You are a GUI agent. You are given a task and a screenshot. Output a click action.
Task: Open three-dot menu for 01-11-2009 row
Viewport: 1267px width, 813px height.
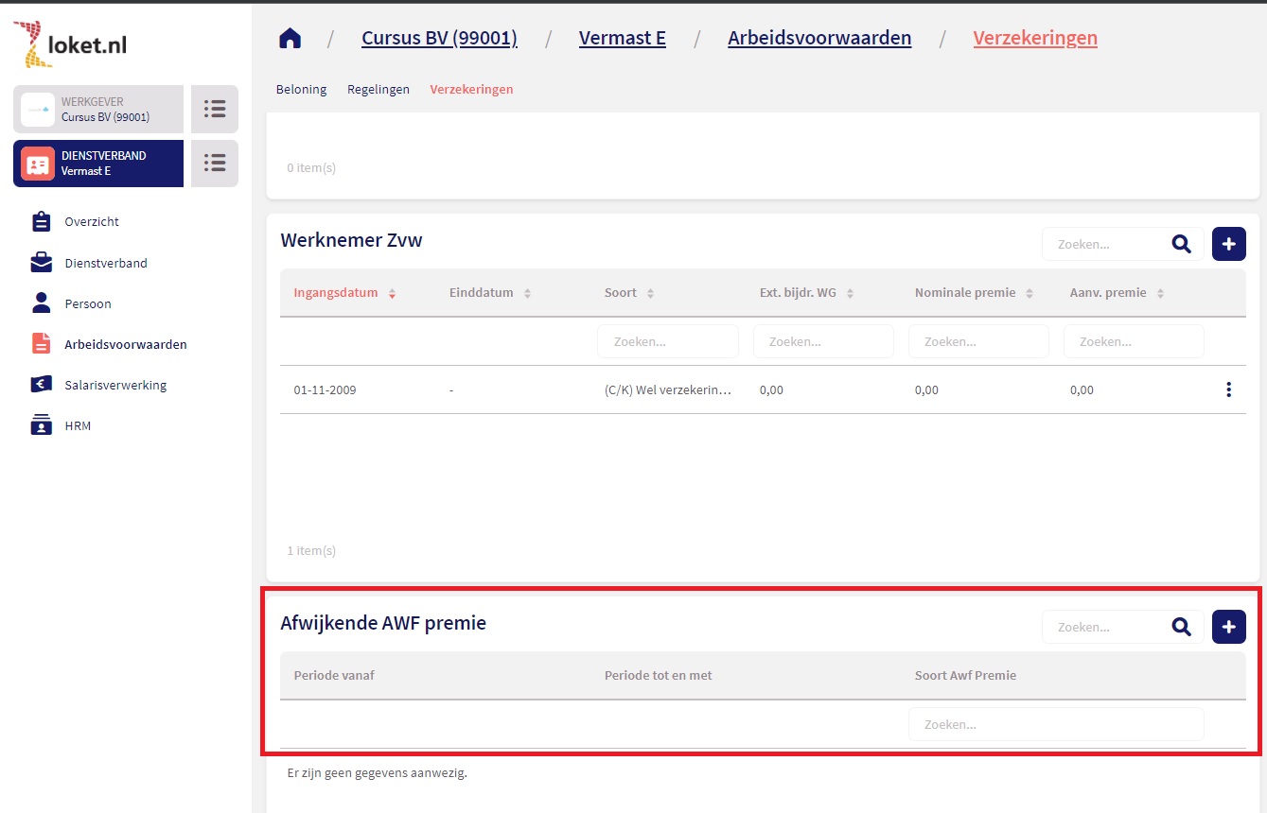pos(1228,389)
